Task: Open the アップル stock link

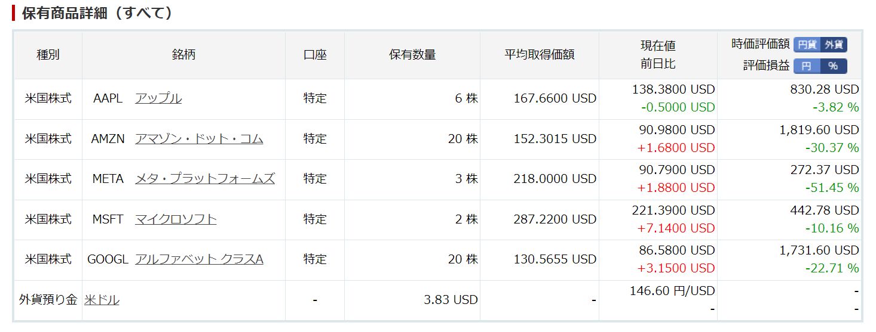Action: [158, 98]
